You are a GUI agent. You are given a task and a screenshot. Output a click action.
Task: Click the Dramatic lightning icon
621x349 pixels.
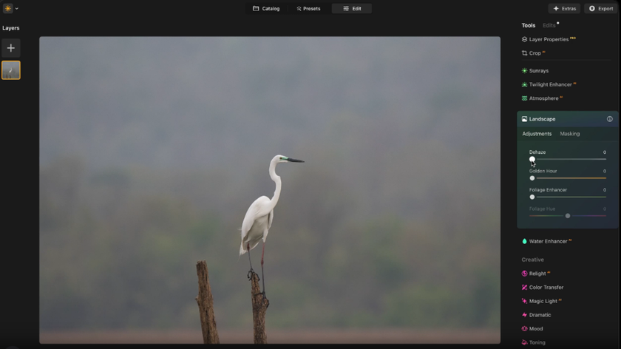pos(524,315)
